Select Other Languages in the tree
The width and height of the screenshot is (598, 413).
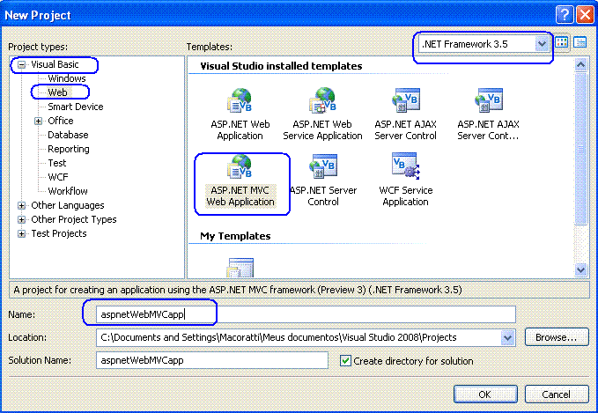tap(68, 205)
